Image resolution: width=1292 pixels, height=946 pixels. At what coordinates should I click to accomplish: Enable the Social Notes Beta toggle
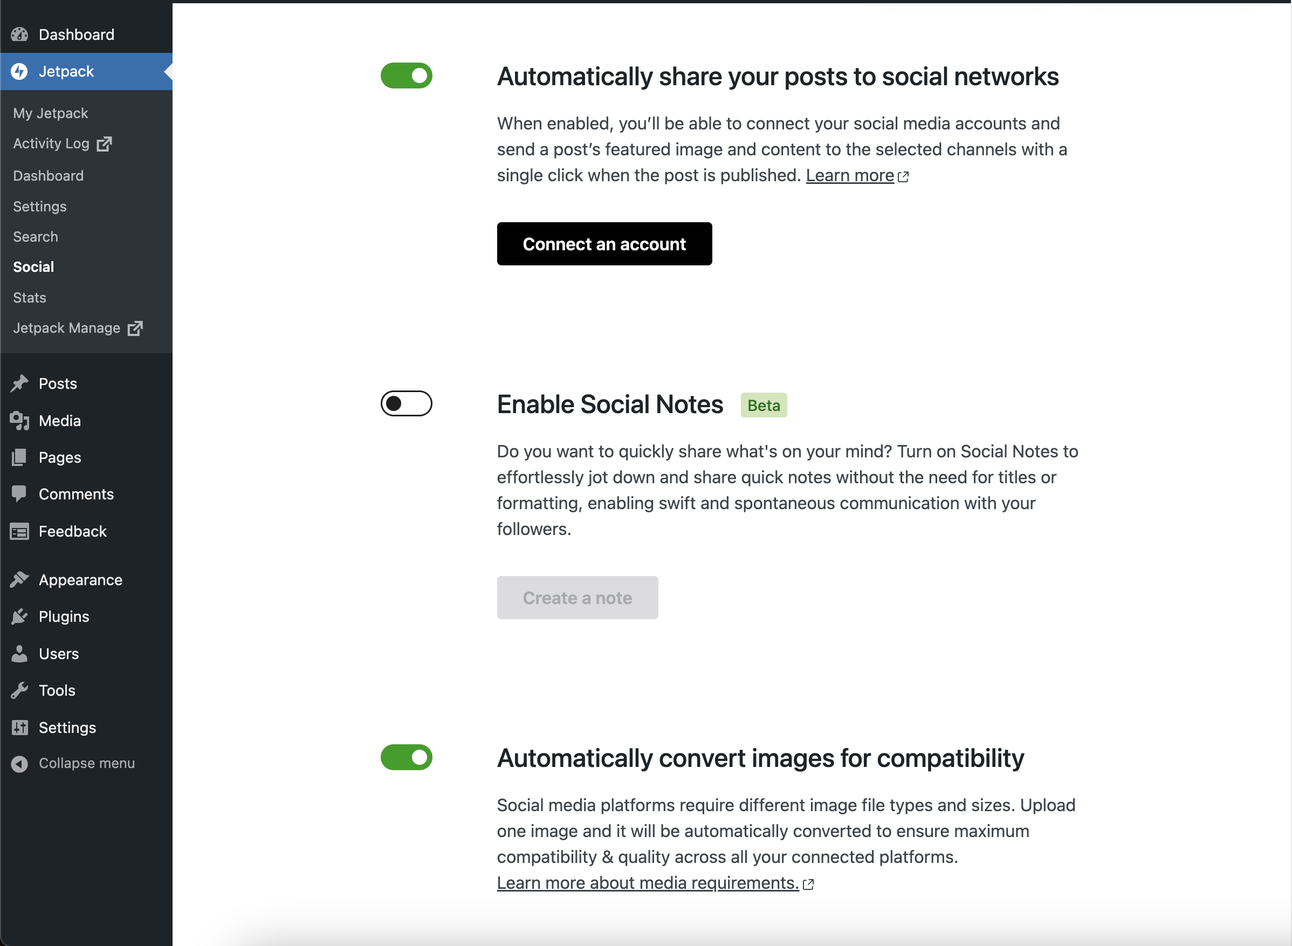(x=406, y=403)
